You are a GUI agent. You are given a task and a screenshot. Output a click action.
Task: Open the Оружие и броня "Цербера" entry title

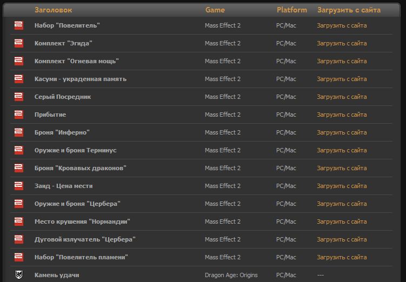click(x=77, y=204)
